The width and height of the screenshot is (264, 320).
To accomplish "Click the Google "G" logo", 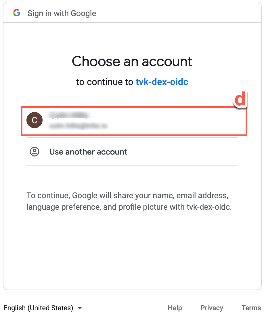I will [x=16, y=13].
